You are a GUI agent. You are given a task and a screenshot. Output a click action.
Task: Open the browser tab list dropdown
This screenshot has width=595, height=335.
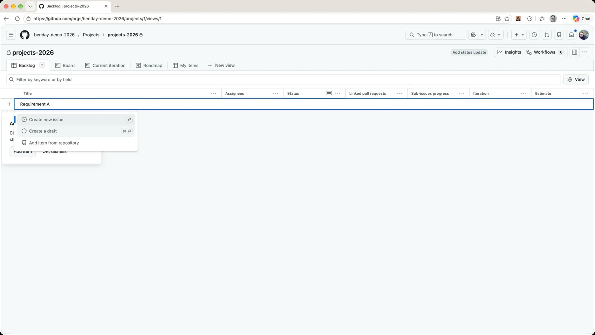(x=30, y=6)
